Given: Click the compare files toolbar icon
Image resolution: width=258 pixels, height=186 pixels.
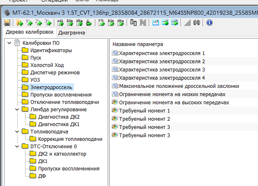Looking at the screenshot, I should [x=134, y=23].
